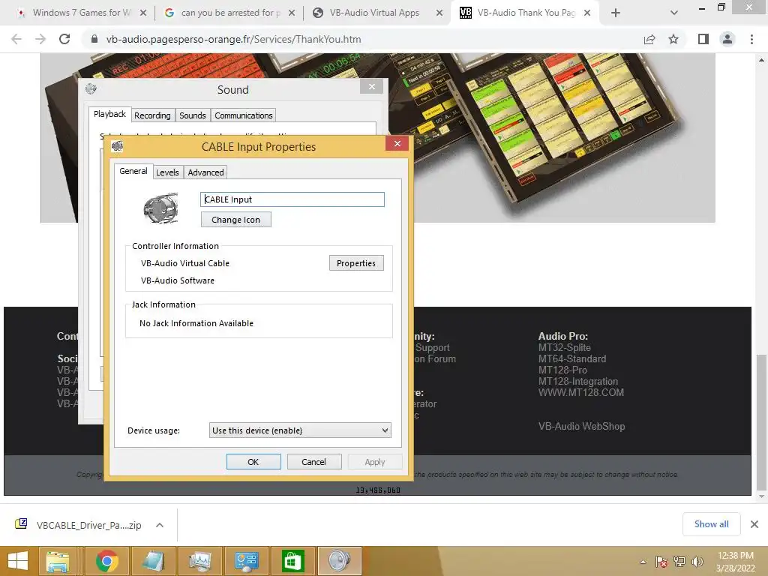Viewport: 768px width, 576px height.
Task: Click Show all downloads button
Action: pos(711,524)
